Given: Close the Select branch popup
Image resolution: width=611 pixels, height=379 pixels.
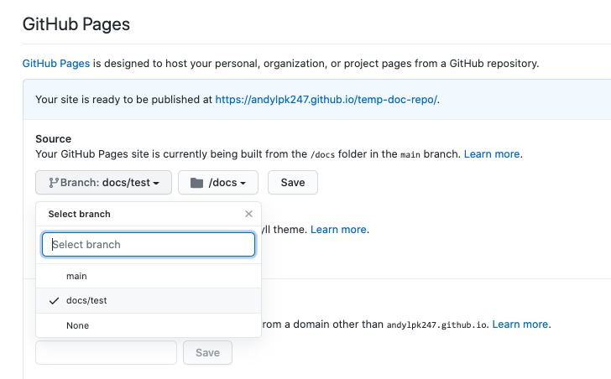Looking at the screenshot, I should point(248,214).
